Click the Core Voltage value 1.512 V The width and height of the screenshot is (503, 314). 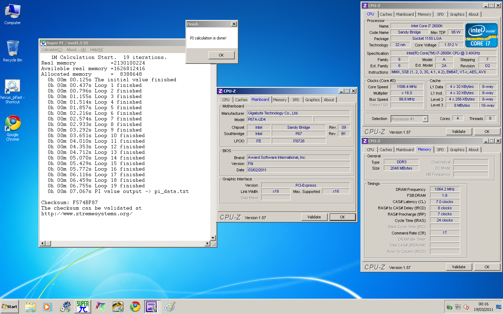click(451, 45)
